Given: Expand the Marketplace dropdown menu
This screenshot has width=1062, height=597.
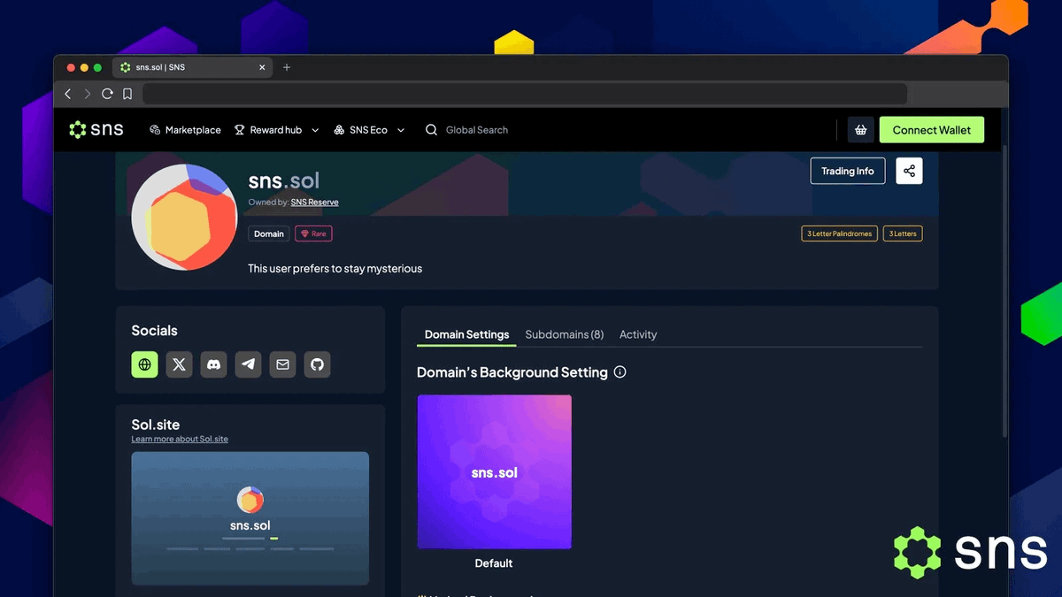Looking at the screenshot, I should coord(185,130).
